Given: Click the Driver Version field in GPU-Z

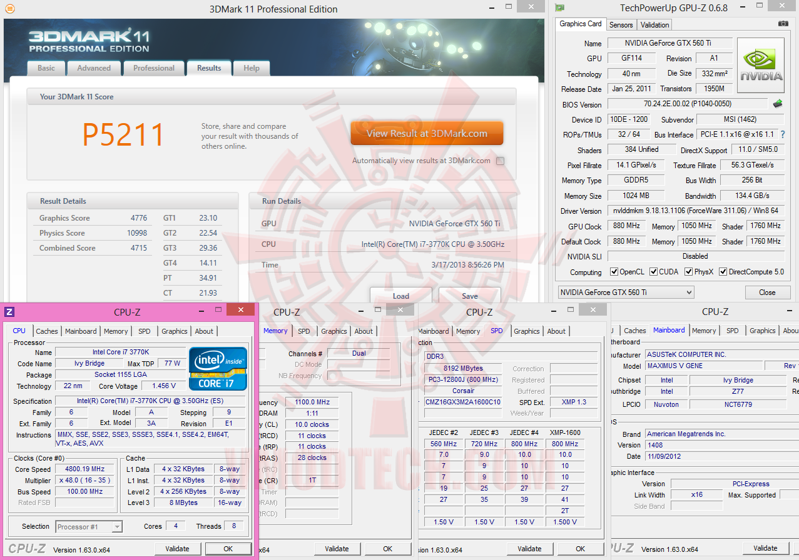Looking at the screenshot, I should click(696, 211).
